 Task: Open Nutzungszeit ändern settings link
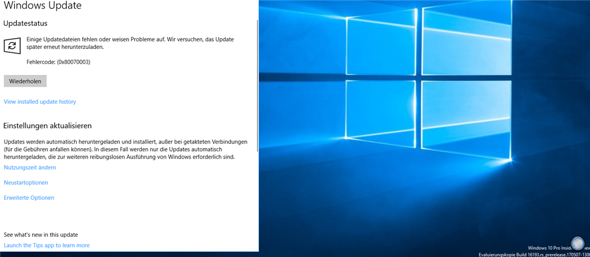click(x=30, y=168)
